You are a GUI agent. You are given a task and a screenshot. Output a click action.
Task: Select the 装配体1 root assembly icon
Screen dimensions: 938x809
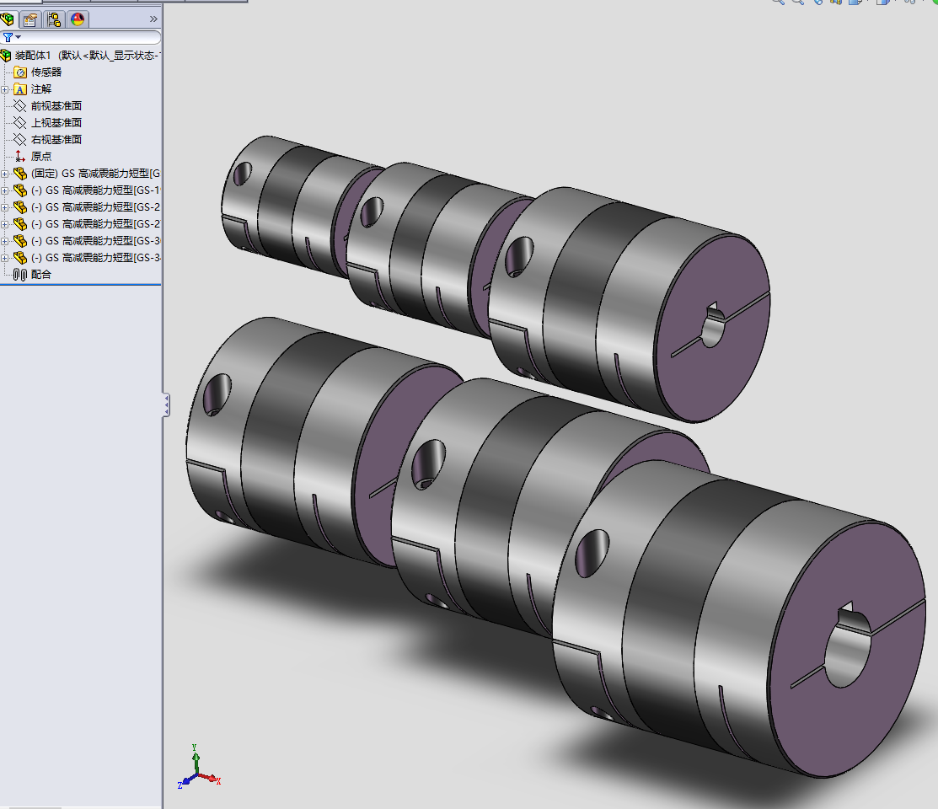click(x=6, y=56)
